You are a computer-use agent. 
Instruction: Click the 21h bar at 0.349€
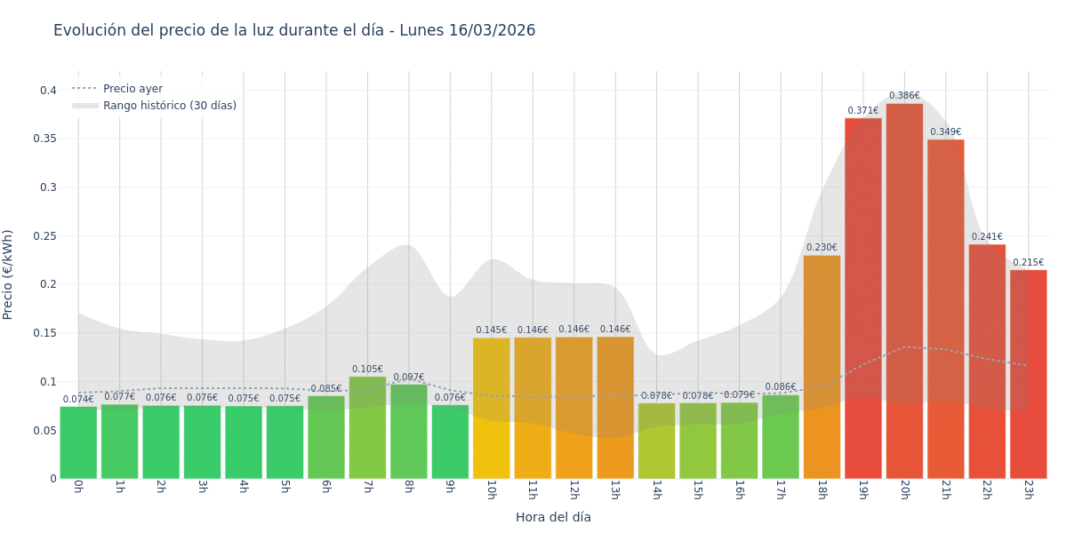click(945, 311)
